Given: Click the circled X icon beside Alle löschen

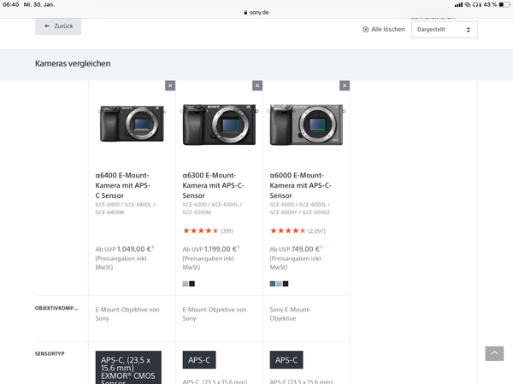Looking at the screenshot, I should click(366, 29).
